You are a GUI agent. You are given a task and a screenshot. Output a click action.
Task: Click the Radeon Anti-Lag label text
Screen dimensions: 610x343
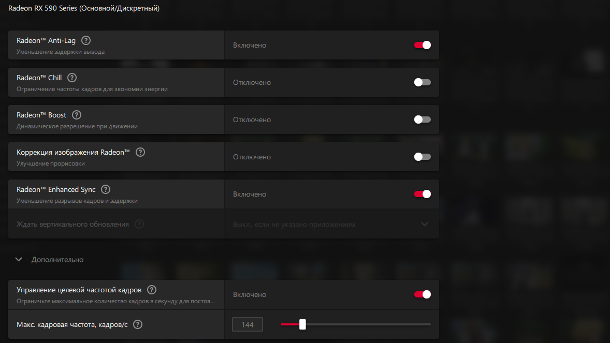(x=46, y=40)
